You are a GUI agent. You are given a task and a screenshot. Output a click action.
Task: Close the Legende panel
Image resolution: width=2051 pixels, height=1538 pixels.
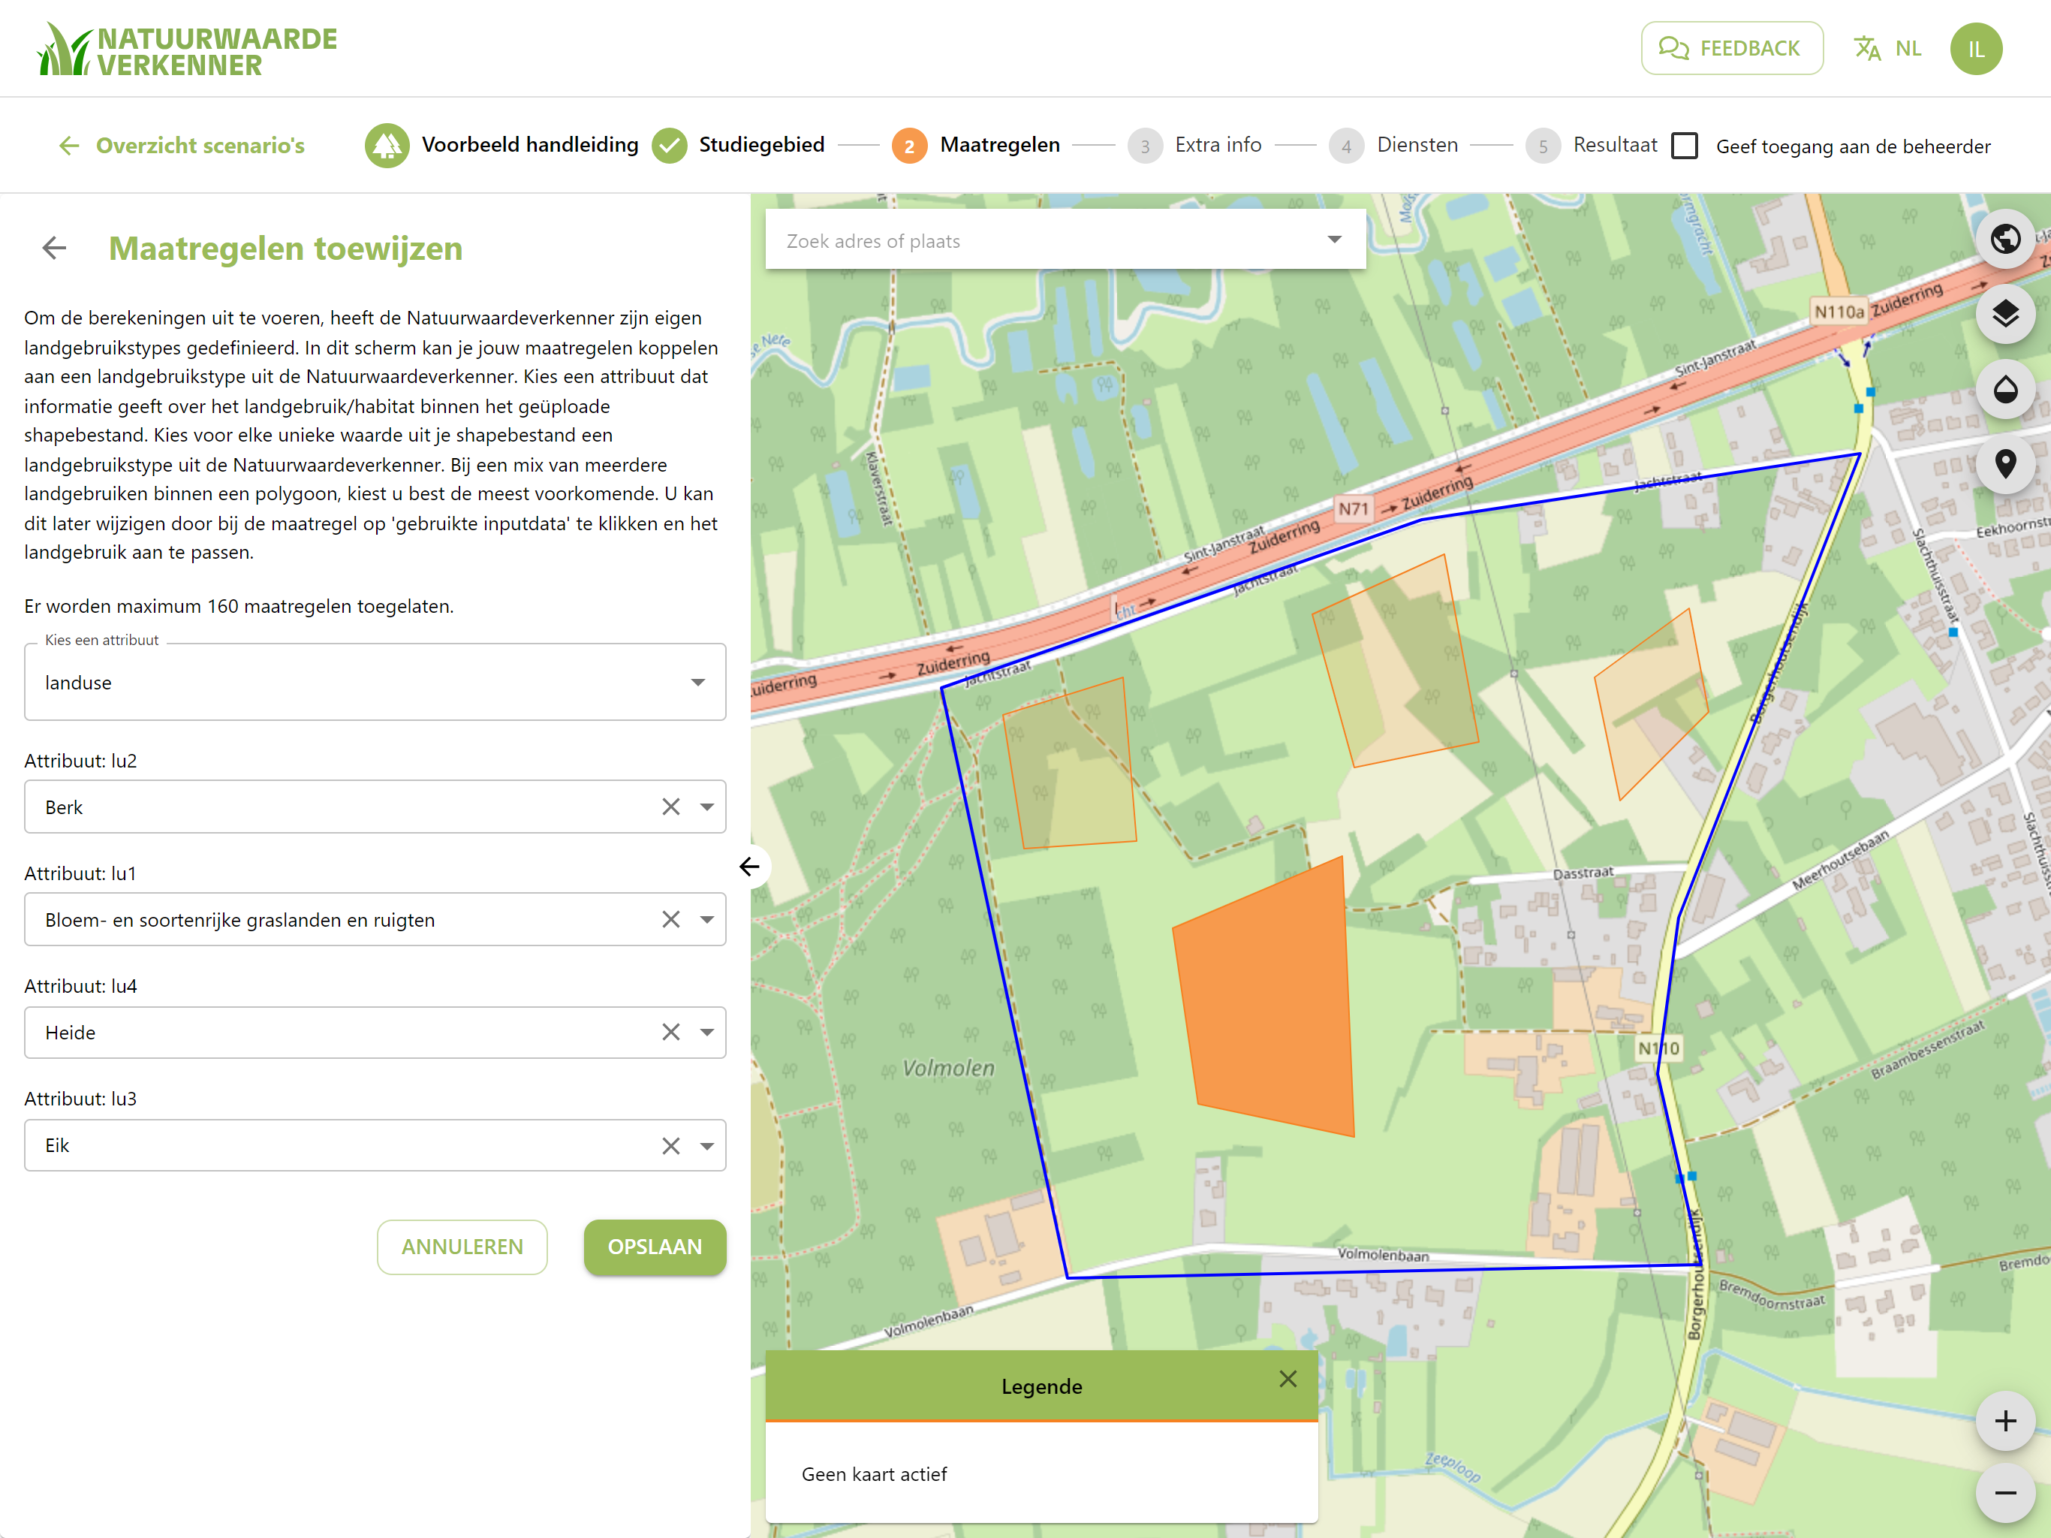click(x=1288, y=1379)
